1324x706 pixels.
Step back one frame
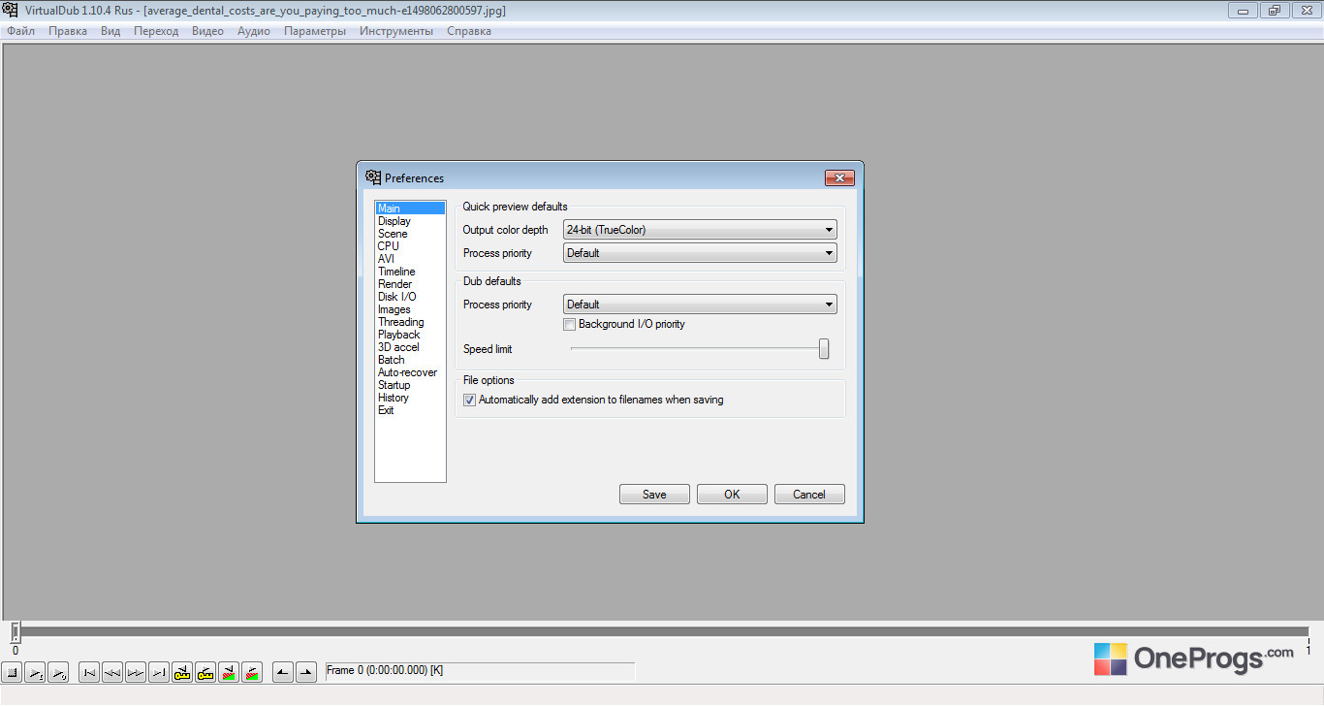coord(112,672)
